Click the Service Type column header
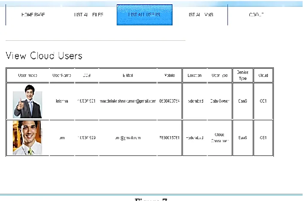The image size is (303, 201). (243, 75)
